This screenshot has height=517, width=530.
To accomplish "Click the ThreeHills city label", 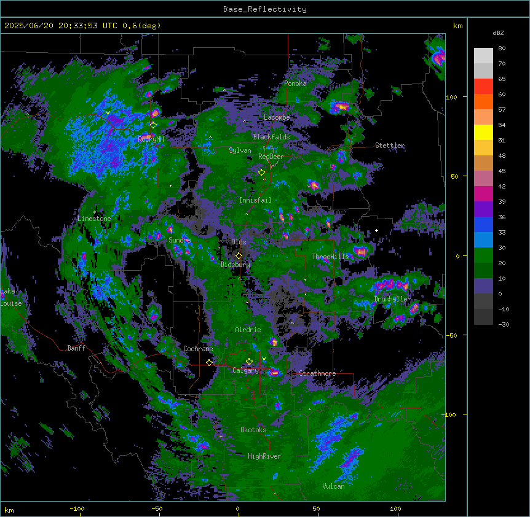I will (330, 257).
